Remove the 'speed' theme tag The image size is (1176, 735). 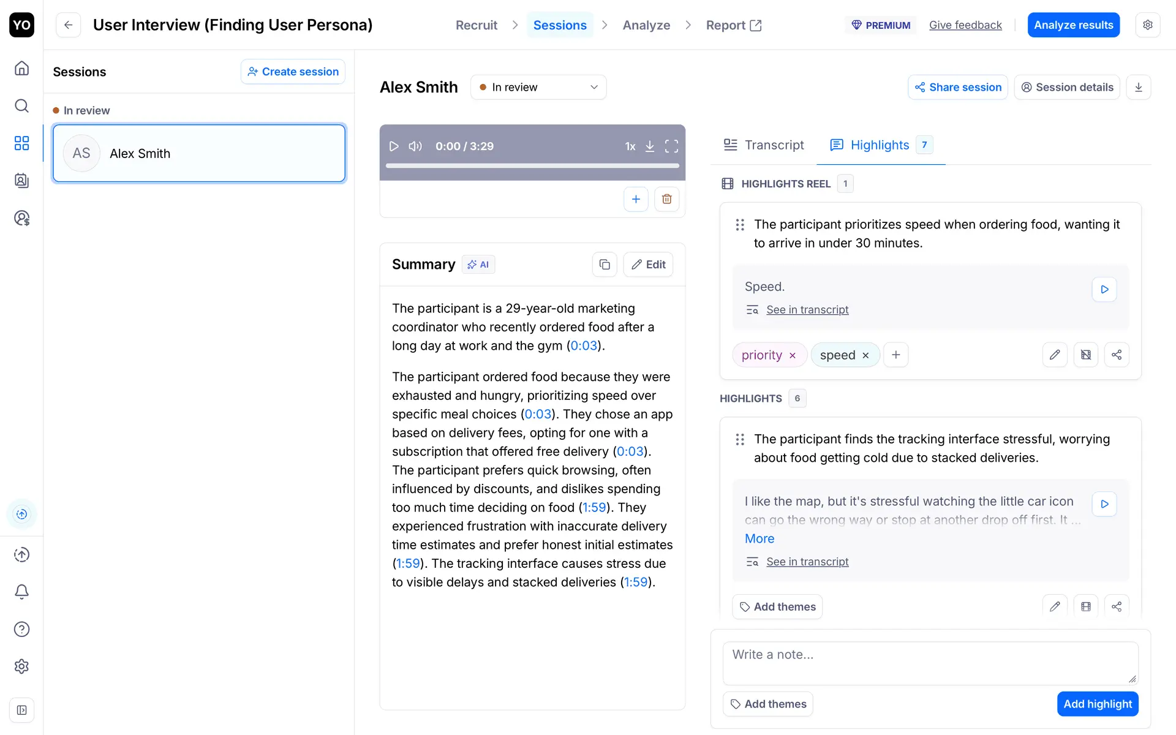click(865, 356)
